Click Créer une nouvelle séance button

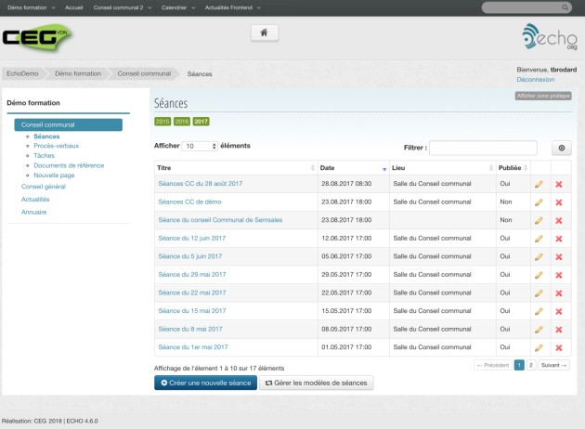(205, 383)
